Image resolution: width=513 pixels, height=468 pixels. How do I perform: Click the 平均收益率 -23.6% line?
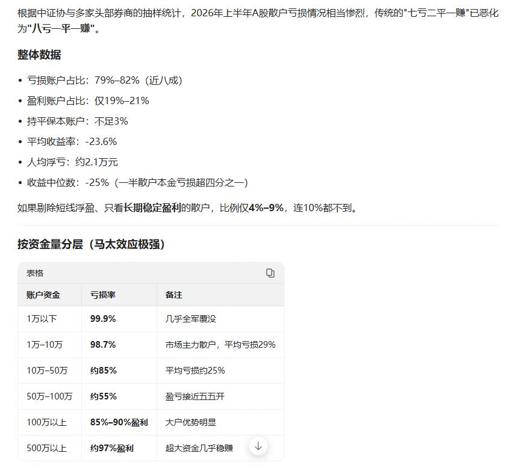click(72, 141)
